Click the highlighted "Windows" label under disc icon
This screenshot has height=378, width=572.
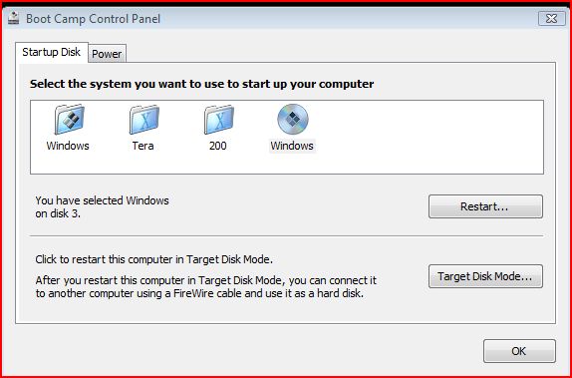tap(292, 146)
